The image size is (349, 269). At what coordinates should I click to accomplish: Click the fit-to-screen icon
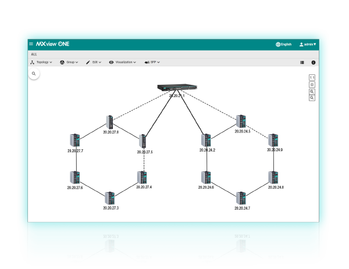point(312,85)
